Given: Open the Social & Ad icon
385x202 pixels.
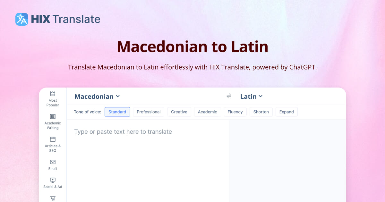Looking at the screenshot, I should click(x=52, y=181).
